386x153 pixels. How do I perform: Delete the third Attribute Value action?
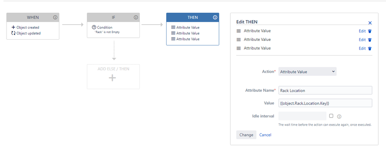[369, 48]
